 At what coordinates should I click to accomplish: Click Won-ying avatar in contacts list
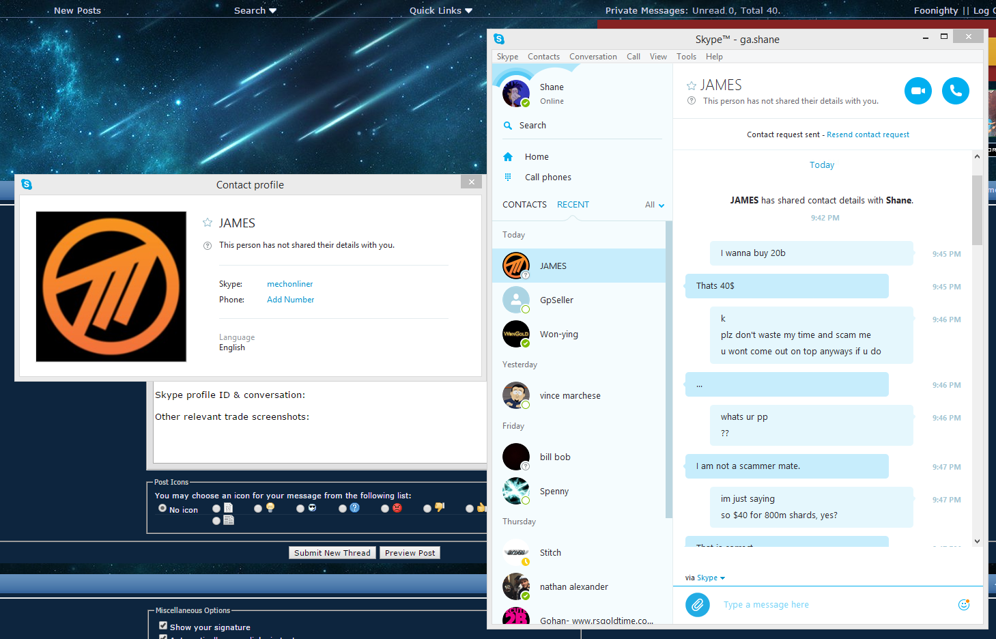click(x=516, y=334)
